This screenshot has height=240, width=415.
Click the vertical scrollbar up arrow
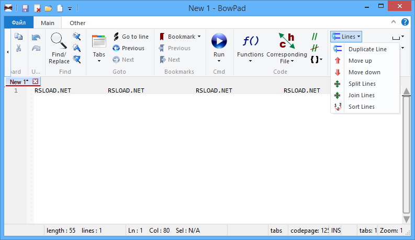[x=407, y=92]
